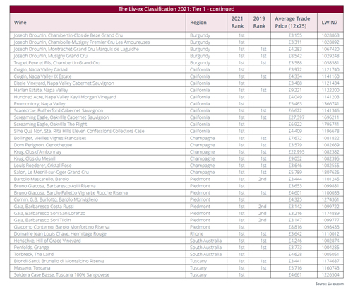
Task: Select 'Masseto, Toscana' wine
Action: [32, 268]
